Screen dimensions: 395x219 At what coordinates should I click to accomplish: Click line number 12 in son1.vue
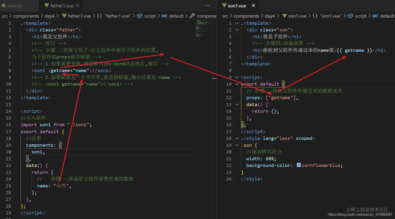(229, 98)
